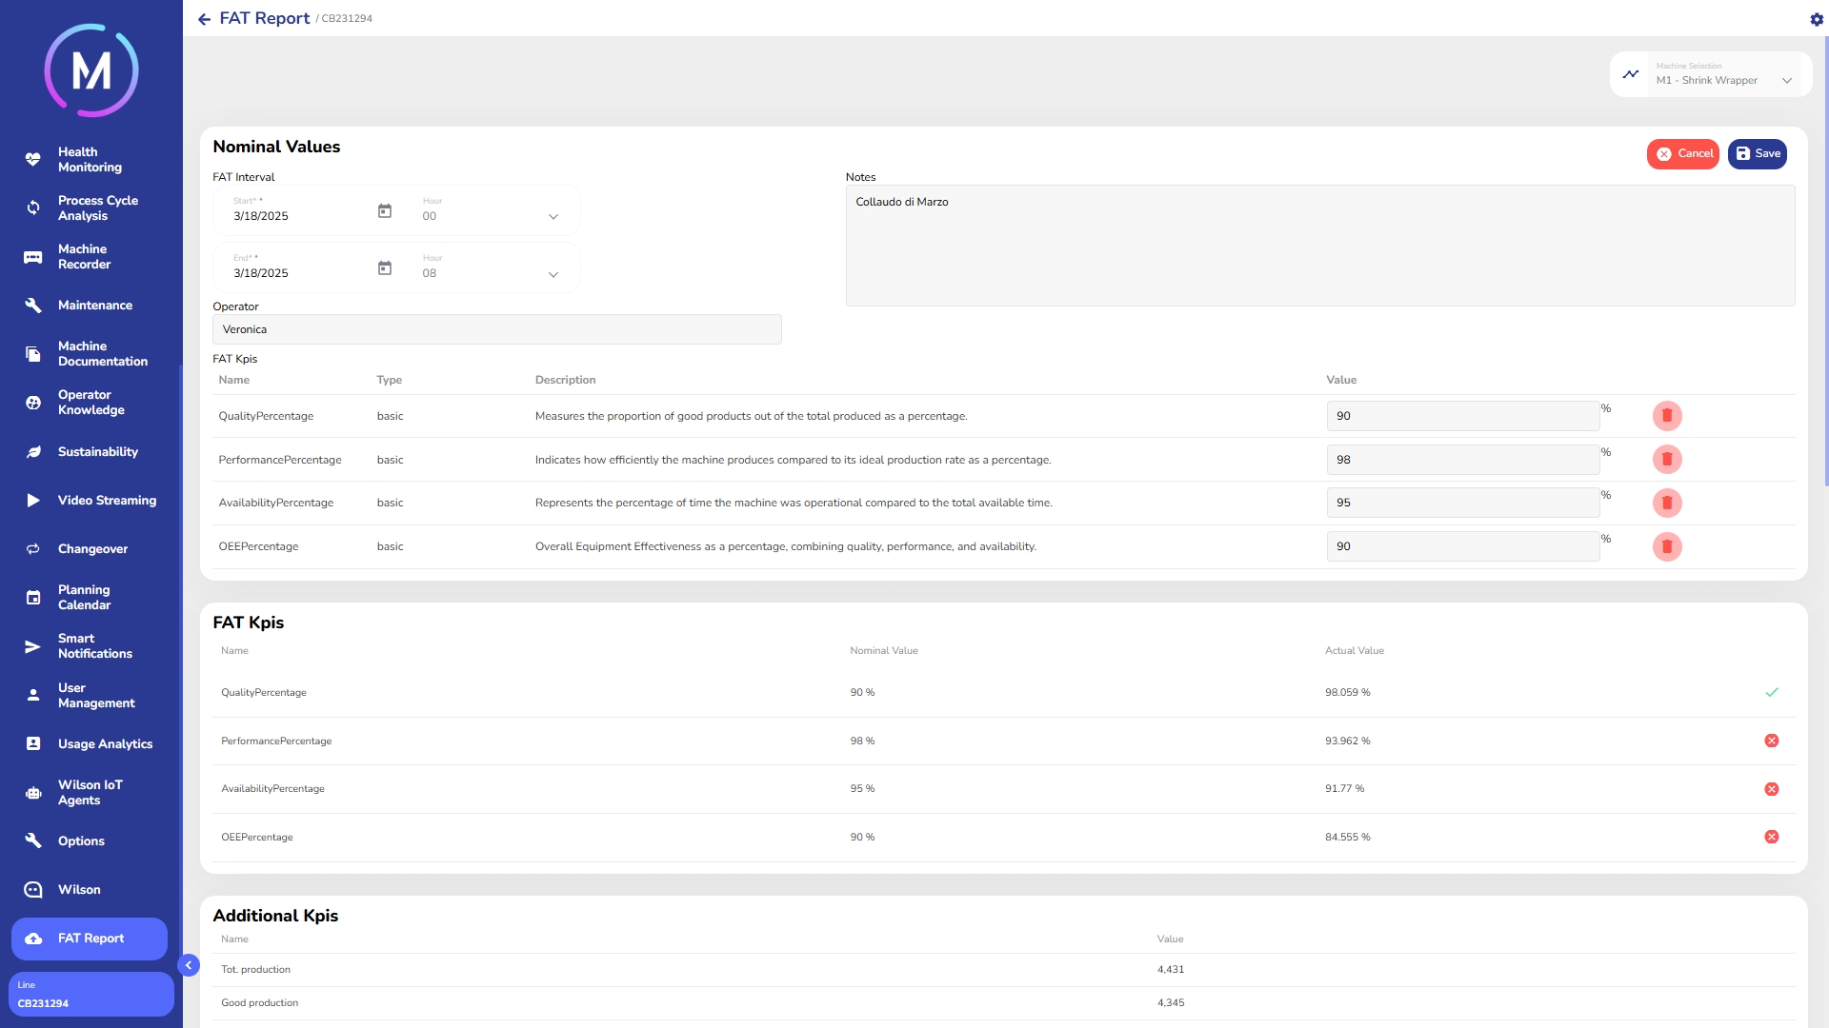Go back using the arrow beside FAT Report
This screenshot has width=1829, height=1028.
[x=204, y=19]
